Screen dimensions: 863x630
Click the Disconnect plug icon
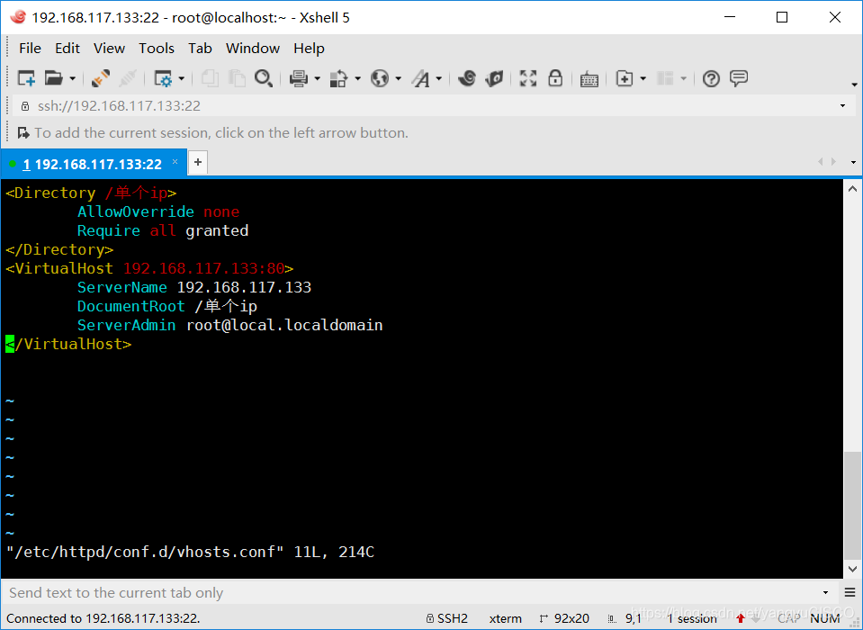coord(100,78)
